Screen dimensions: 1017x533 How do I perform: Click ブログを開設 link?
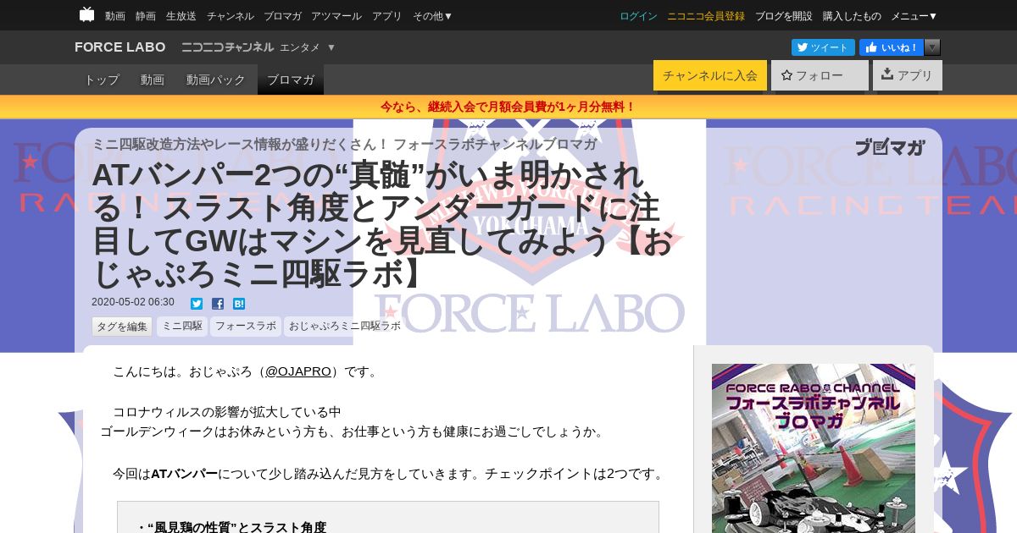tap(783, 16)
